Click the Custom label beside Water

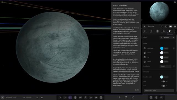[x=166, y=62]
